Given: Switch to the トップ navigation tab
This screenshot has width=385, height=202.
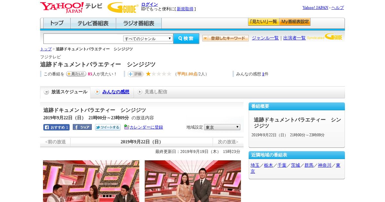Looking at the screenshot, I should [57, 23].
